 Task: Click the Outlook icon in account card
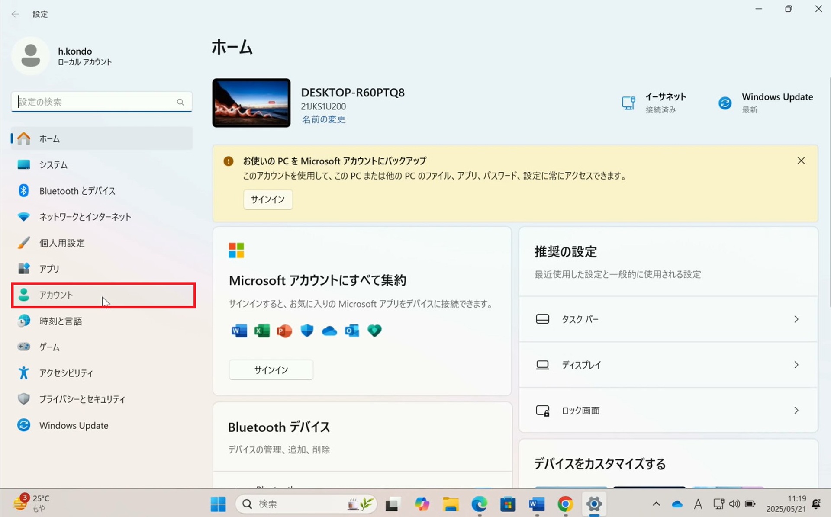(x=352, y=331)
